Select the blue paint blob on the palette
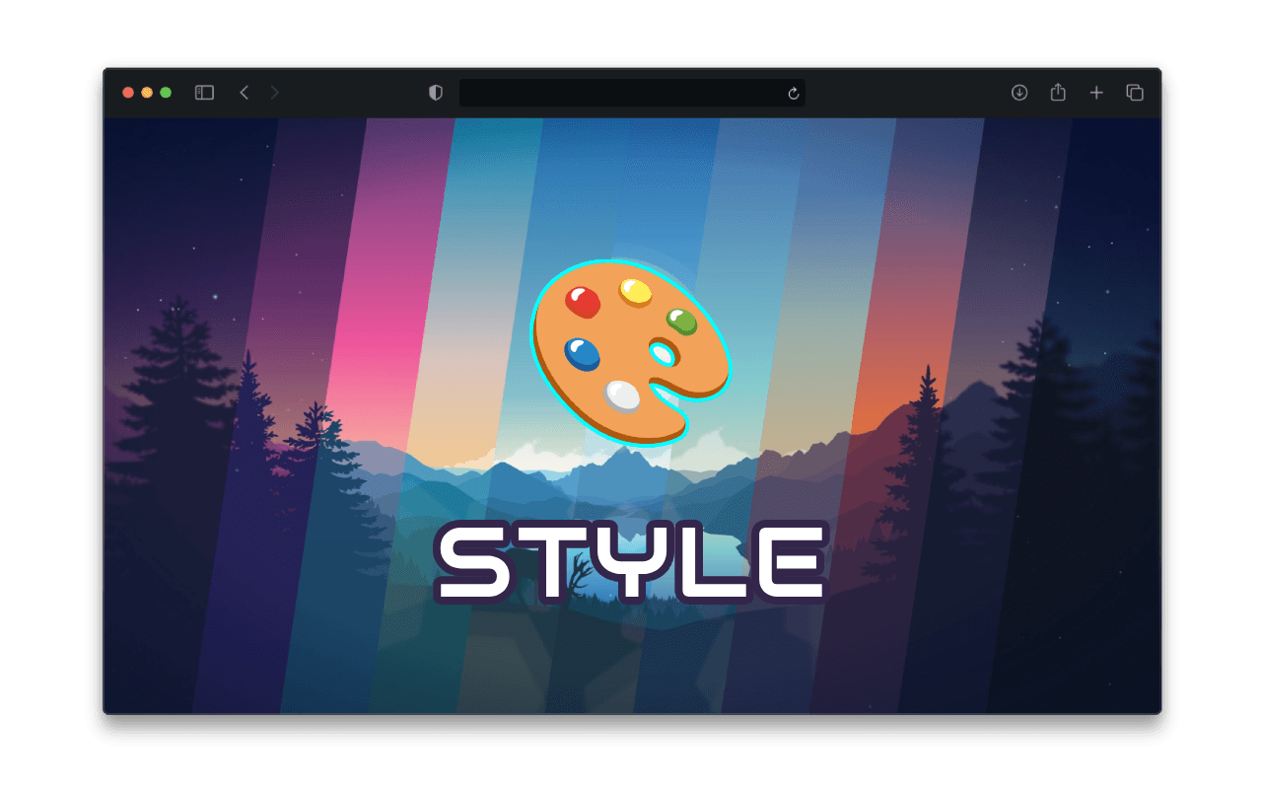The width and height of the screenshot is (1262, 789). 581,351
